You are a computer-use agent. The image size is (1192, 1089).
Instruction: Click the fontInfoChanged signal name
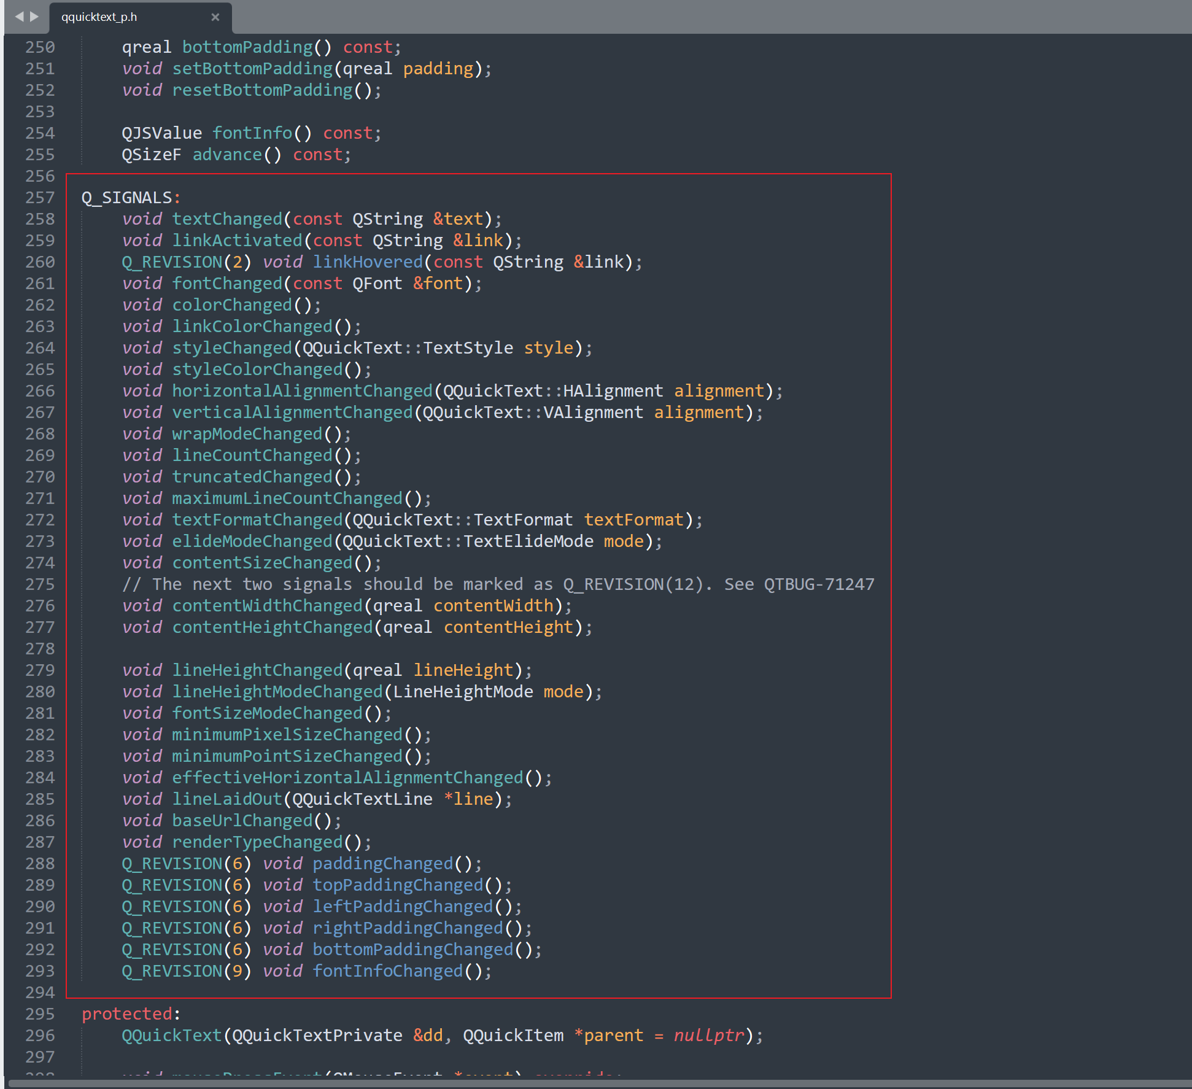[x=387, y=971]
